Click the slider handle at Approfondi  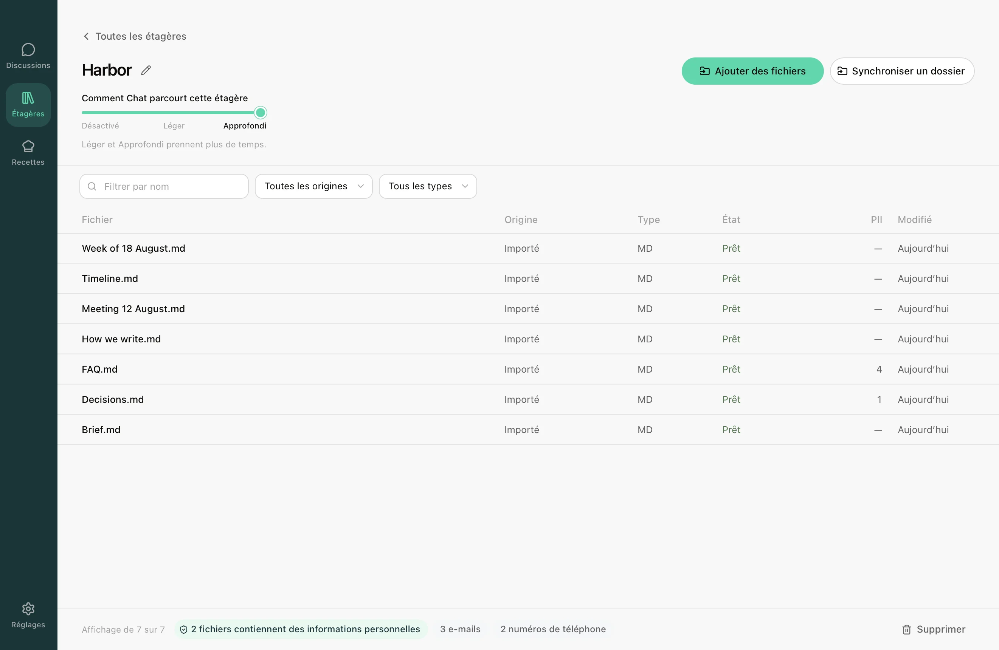(260, 113)
